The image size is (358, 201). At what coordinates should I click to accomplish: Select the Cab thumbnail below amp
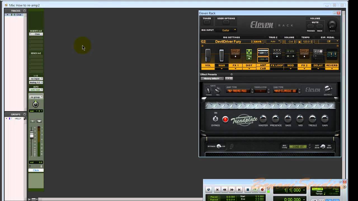point(263,59)
